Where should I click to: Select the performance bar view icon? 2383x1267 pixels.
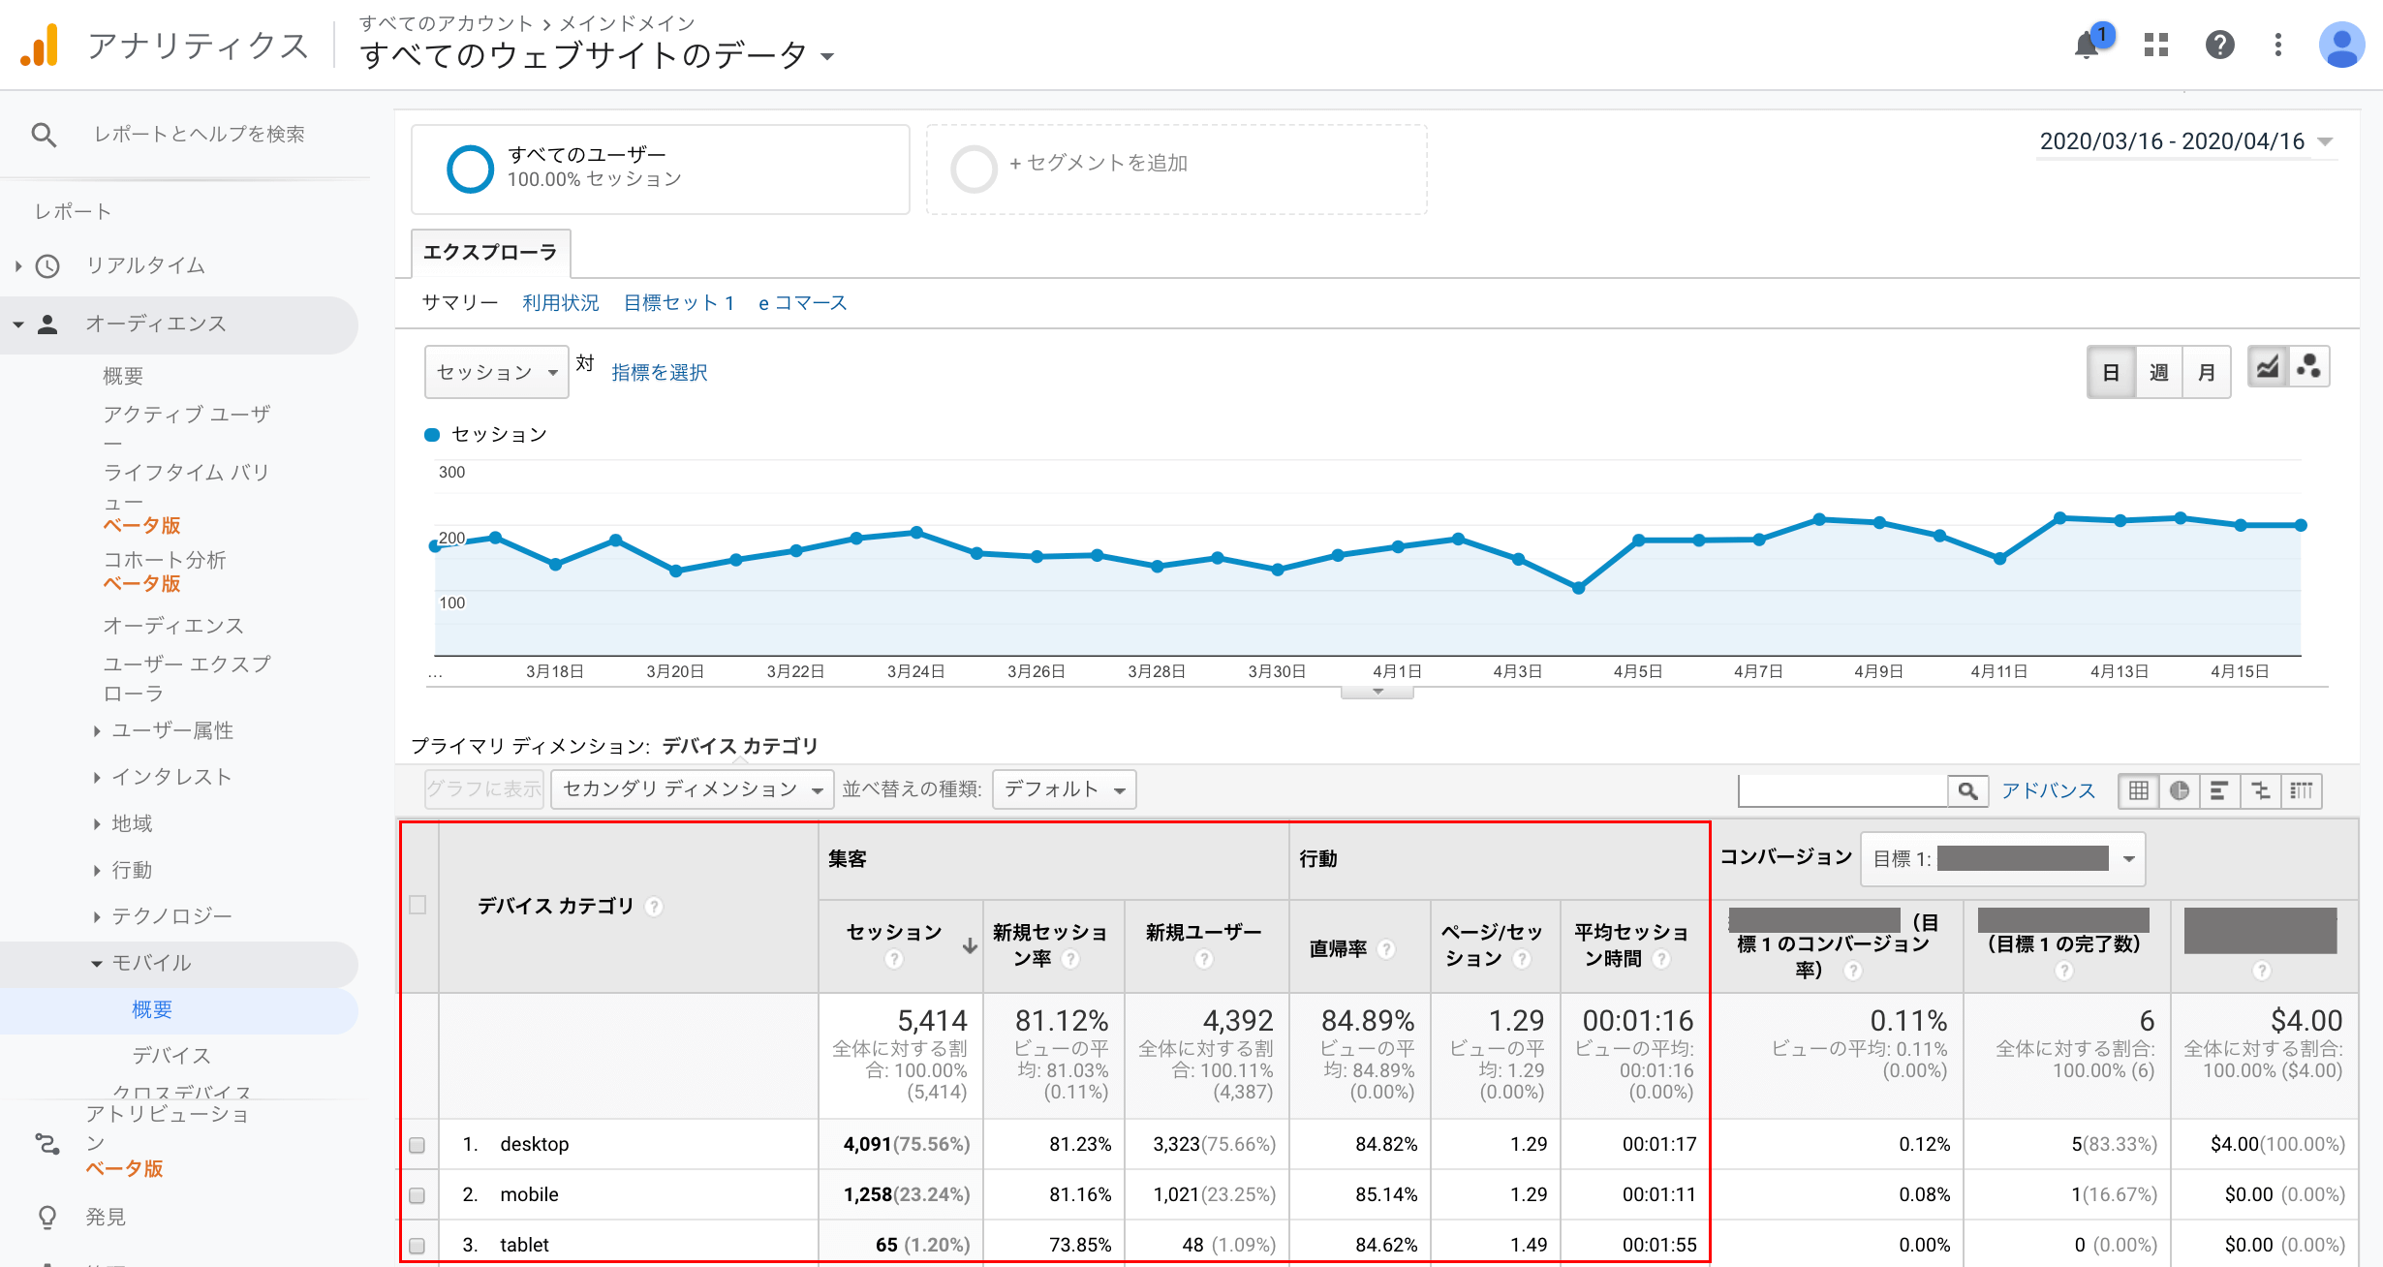(x=2220, y=791)
